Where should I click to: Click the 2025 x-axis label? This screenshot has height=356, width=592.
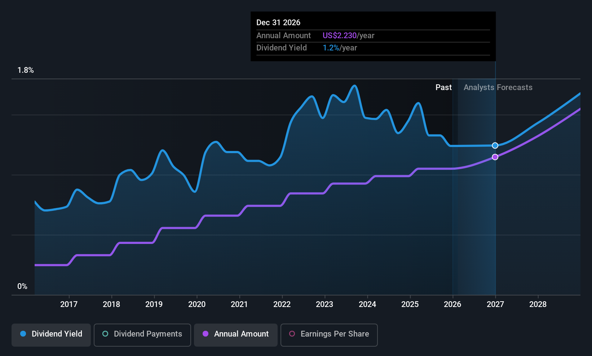click(410, 304)
